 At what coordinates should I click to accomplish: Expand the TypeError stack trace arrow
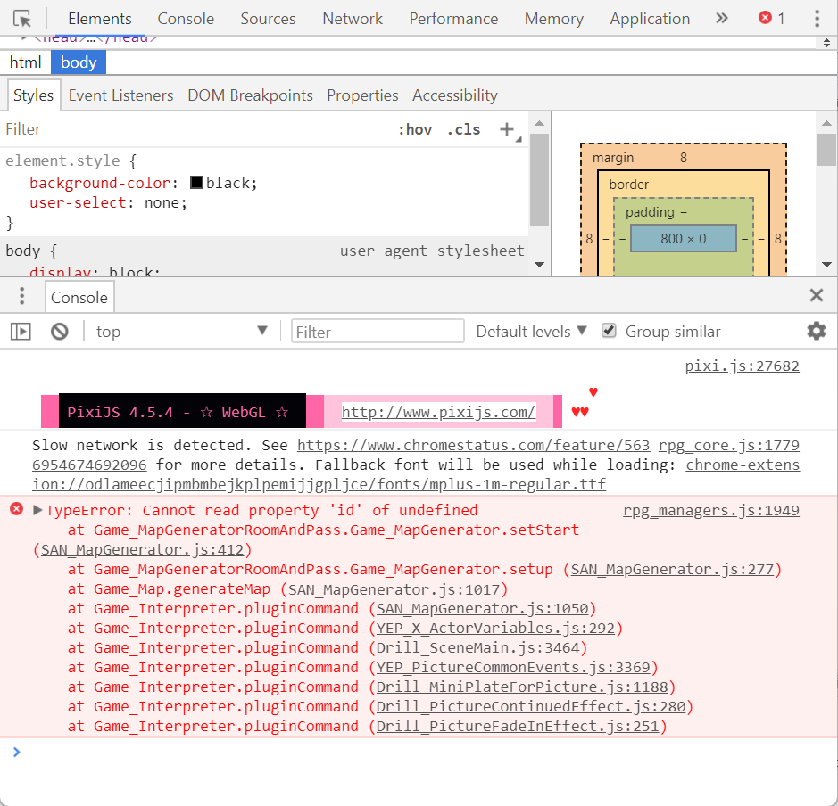click(x=37, y=510)
